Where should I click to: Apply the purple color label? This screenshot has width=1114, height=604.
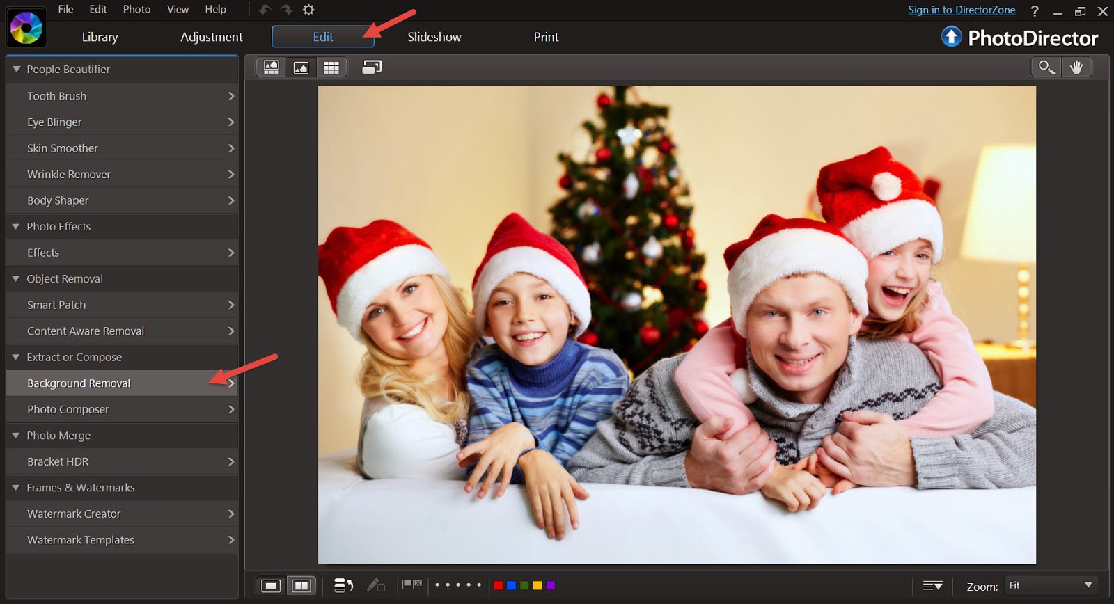pyautogui.click(x=551, y=586)
